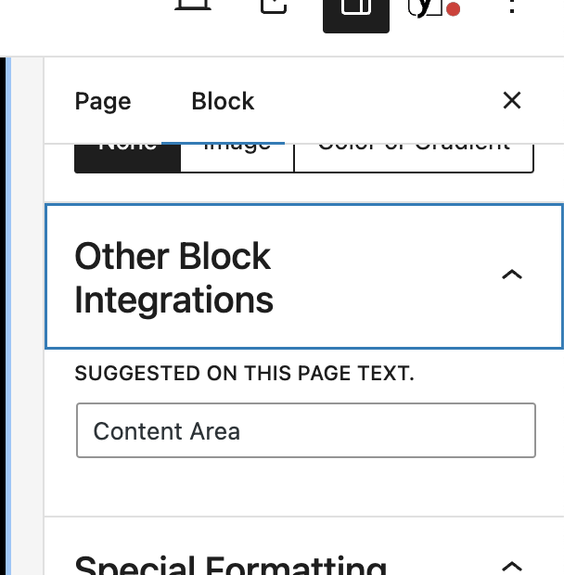Open the Yoast SEO sidebar icon
564x575 pixels.
point(428,8)
